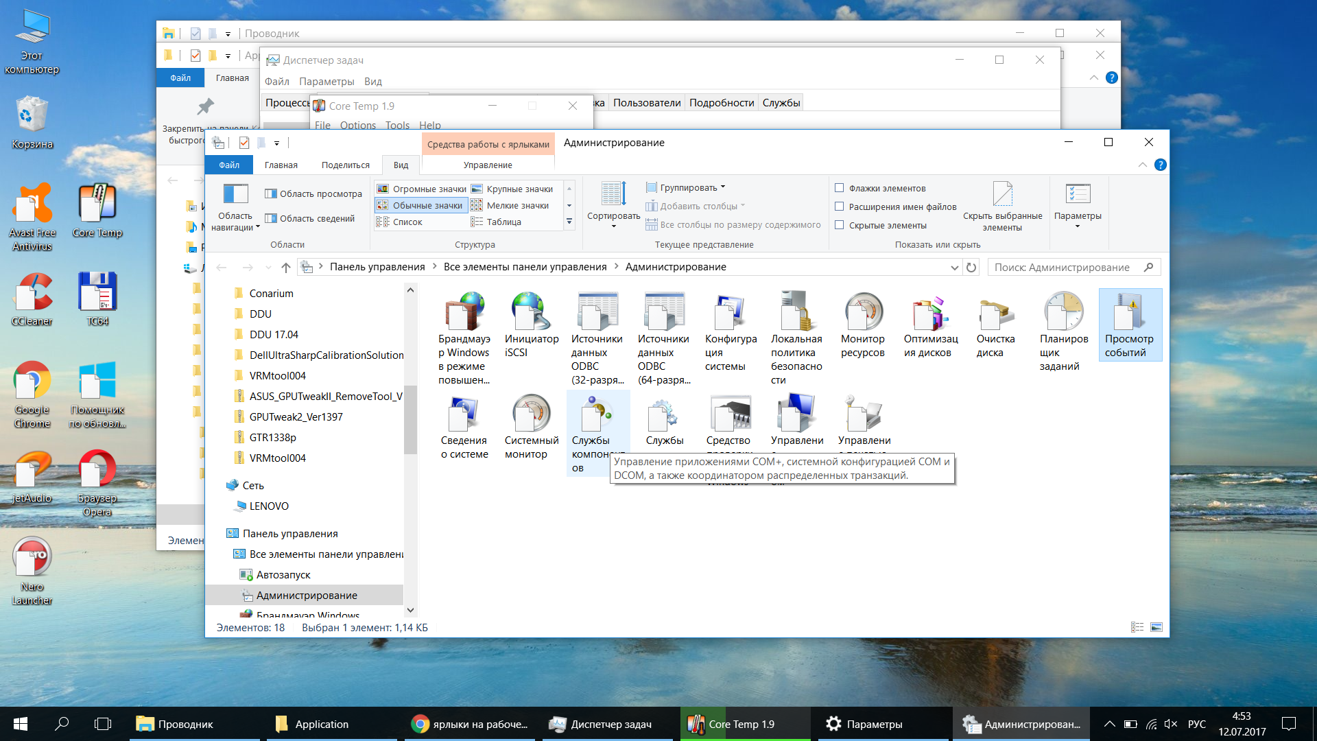Click the Область сведений button
The height and width of the screenshot is (741, 1317).
coord(310,219)
